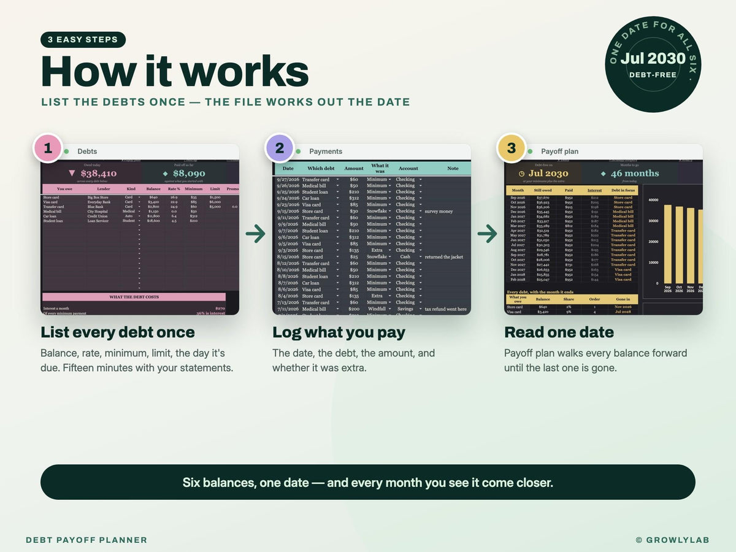Select the Nov 2026 Gone in cell

(623, 307)
